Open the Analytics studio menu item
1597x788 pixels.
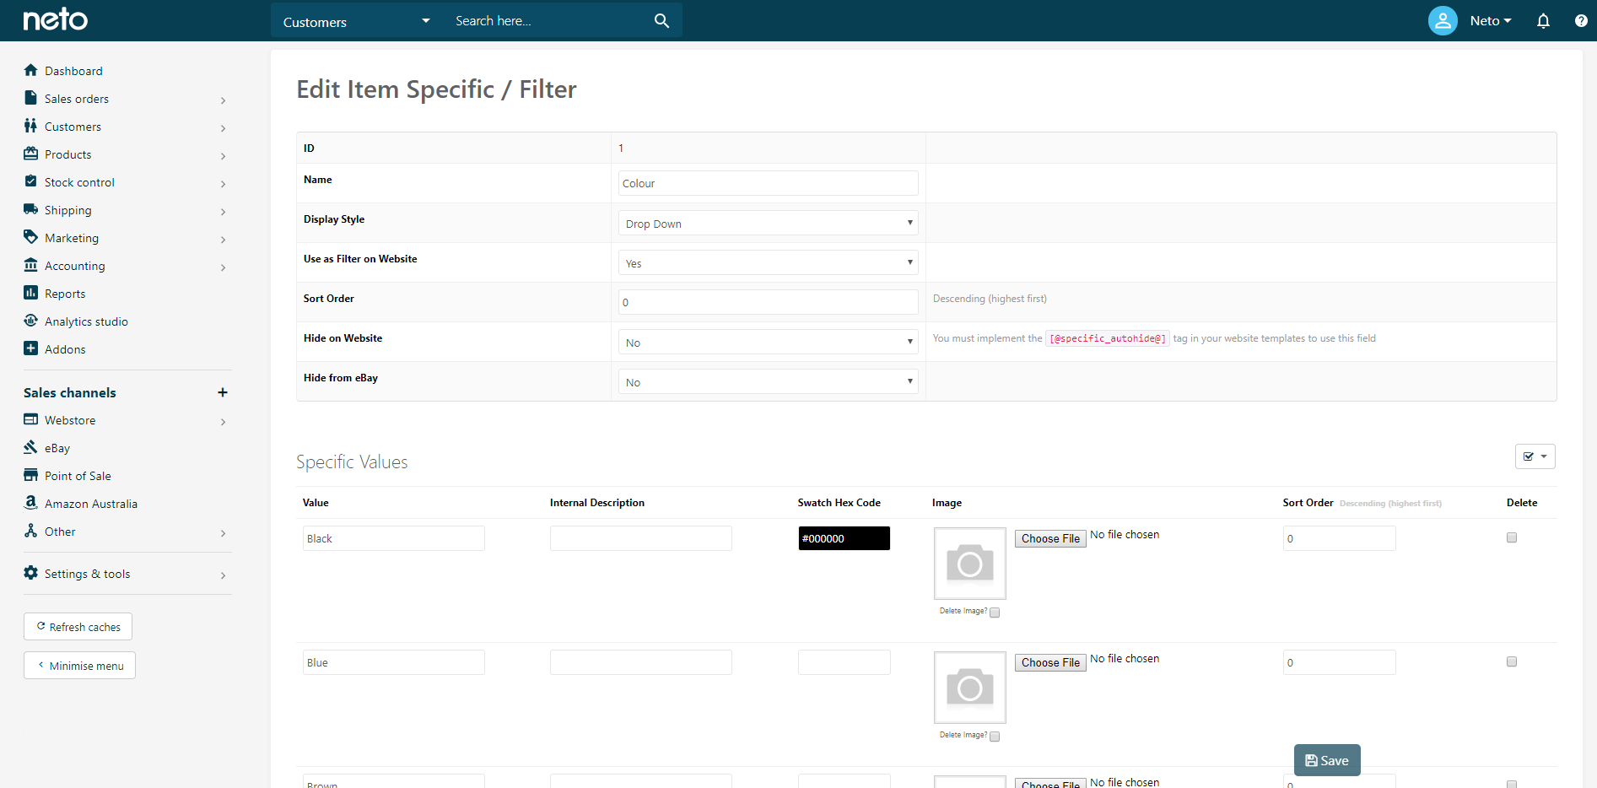click(86, 321)
